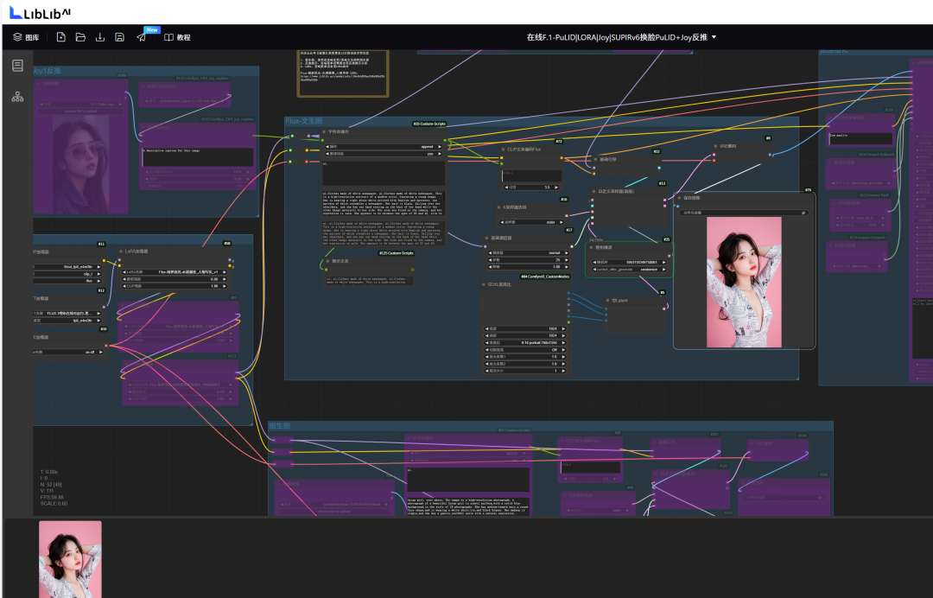Select the 图生图 group title
Screen dimensions: 933x598
point(280,425)
